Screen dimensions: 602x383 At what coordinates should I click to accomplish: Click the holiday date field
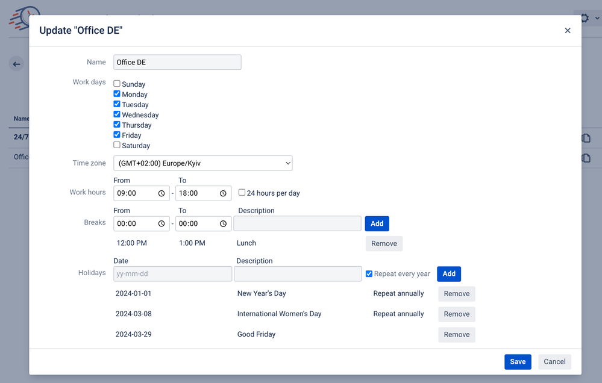click(172, 273)
